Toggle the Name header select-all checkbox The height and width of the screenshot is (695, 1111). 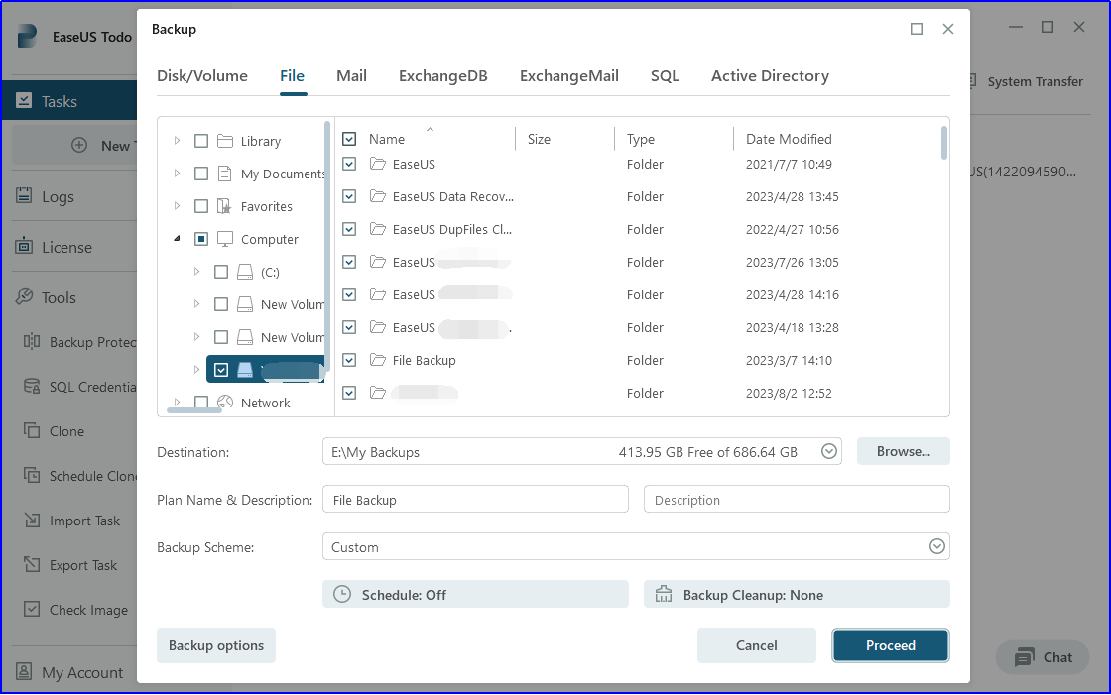coord(349,139)
